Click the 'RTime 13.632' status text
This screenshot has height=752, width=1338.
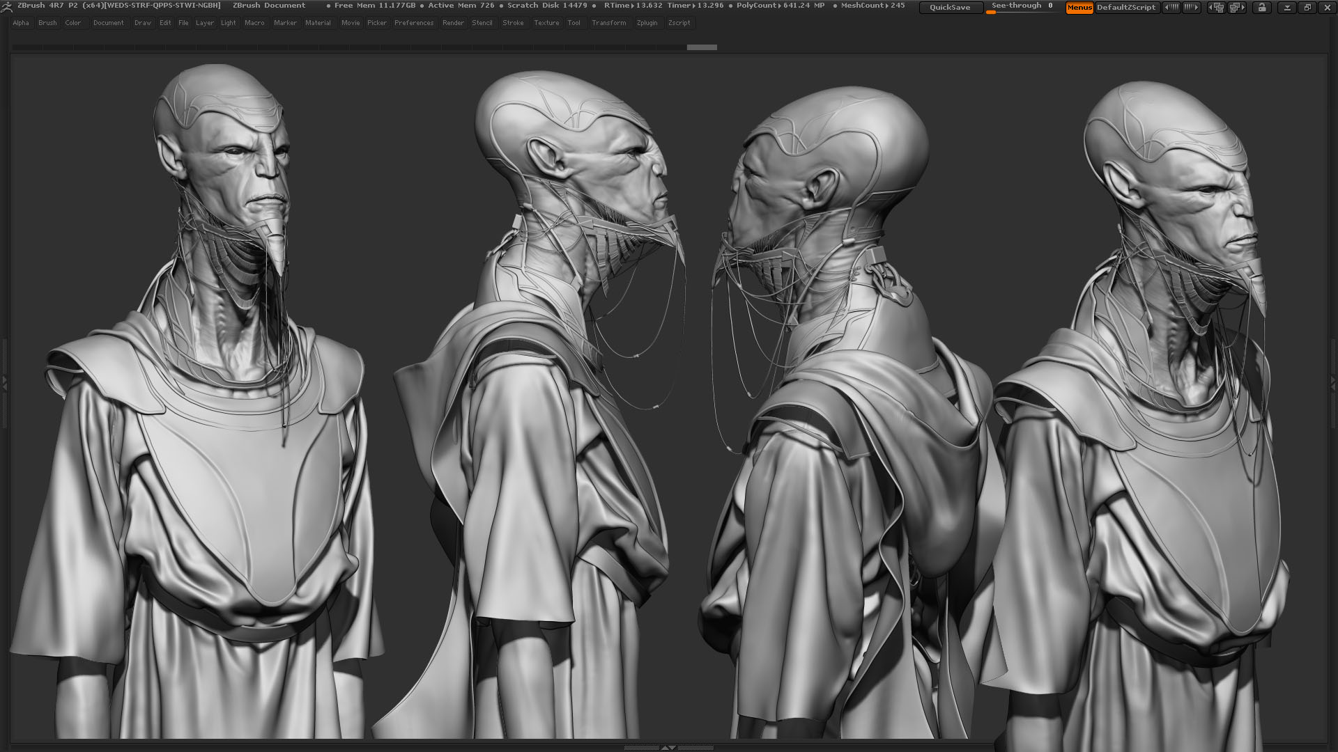point(633,6)
